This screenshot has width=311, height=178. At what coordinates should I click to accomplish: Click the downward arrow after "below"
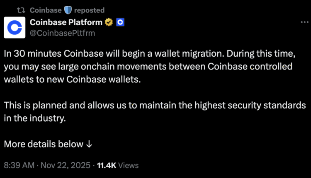[88, 144]
